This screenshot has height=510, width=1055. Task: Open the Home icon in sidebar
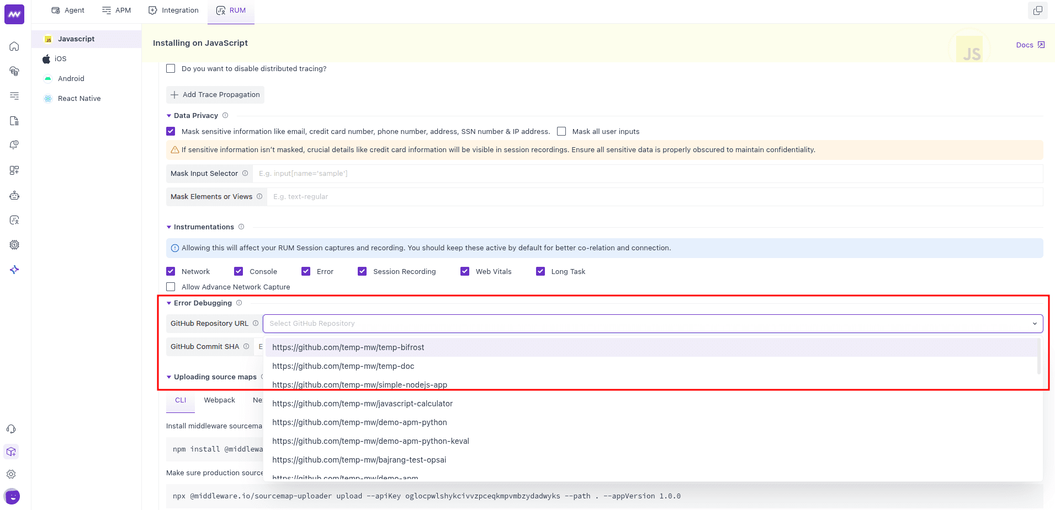click(14, 46)
